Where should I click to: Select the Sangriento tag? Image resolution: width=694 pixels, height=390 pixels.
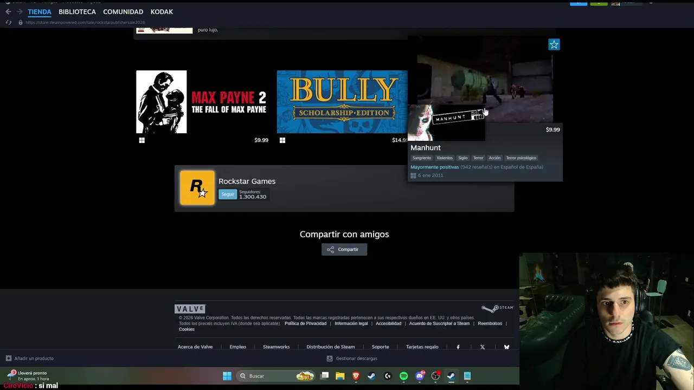[x=422, y=158]
